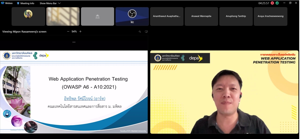Select Anawat Wannapila participant tile
This screenshot has width=300, height=139.
coord(201,16)
